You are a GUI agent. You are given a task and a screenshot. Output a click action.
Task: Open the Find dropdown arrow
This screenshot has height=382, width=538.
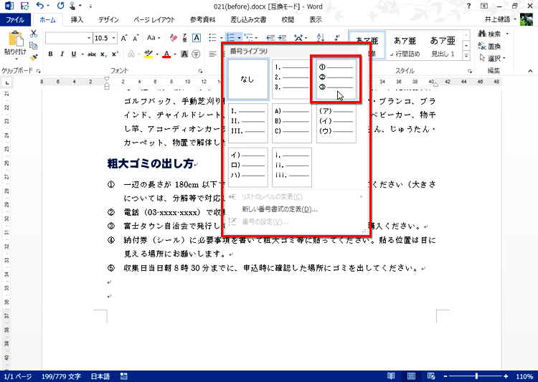506,34
